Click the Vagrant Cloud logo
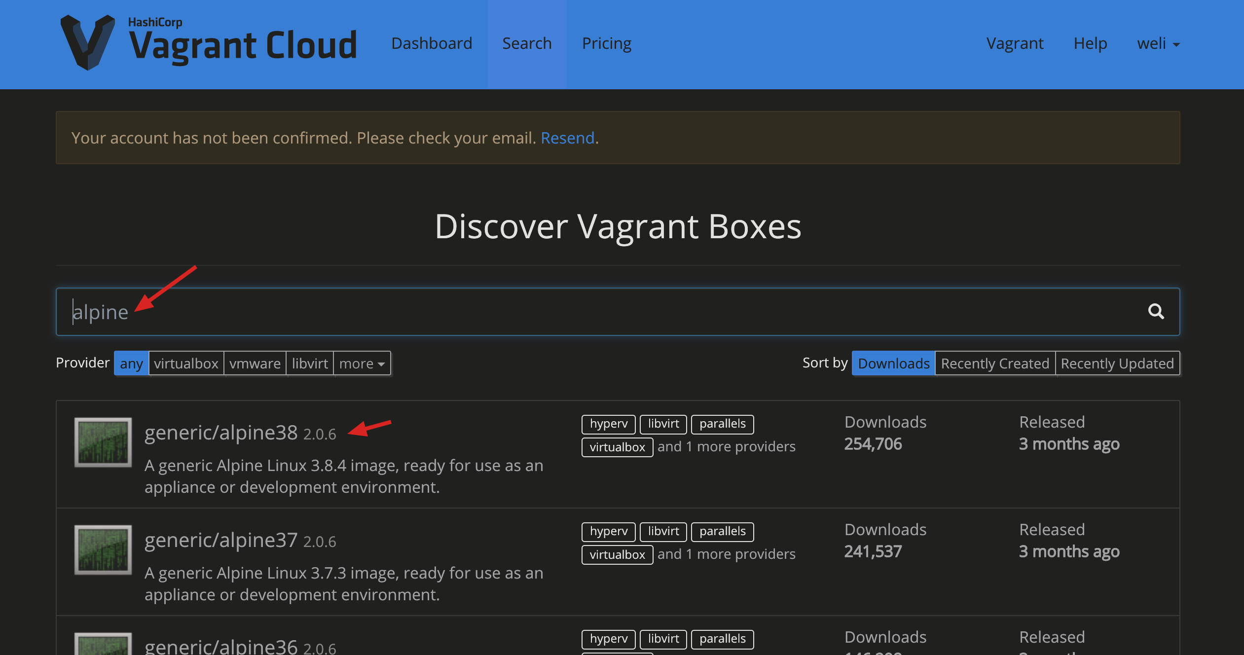 (x=208, y=43)
